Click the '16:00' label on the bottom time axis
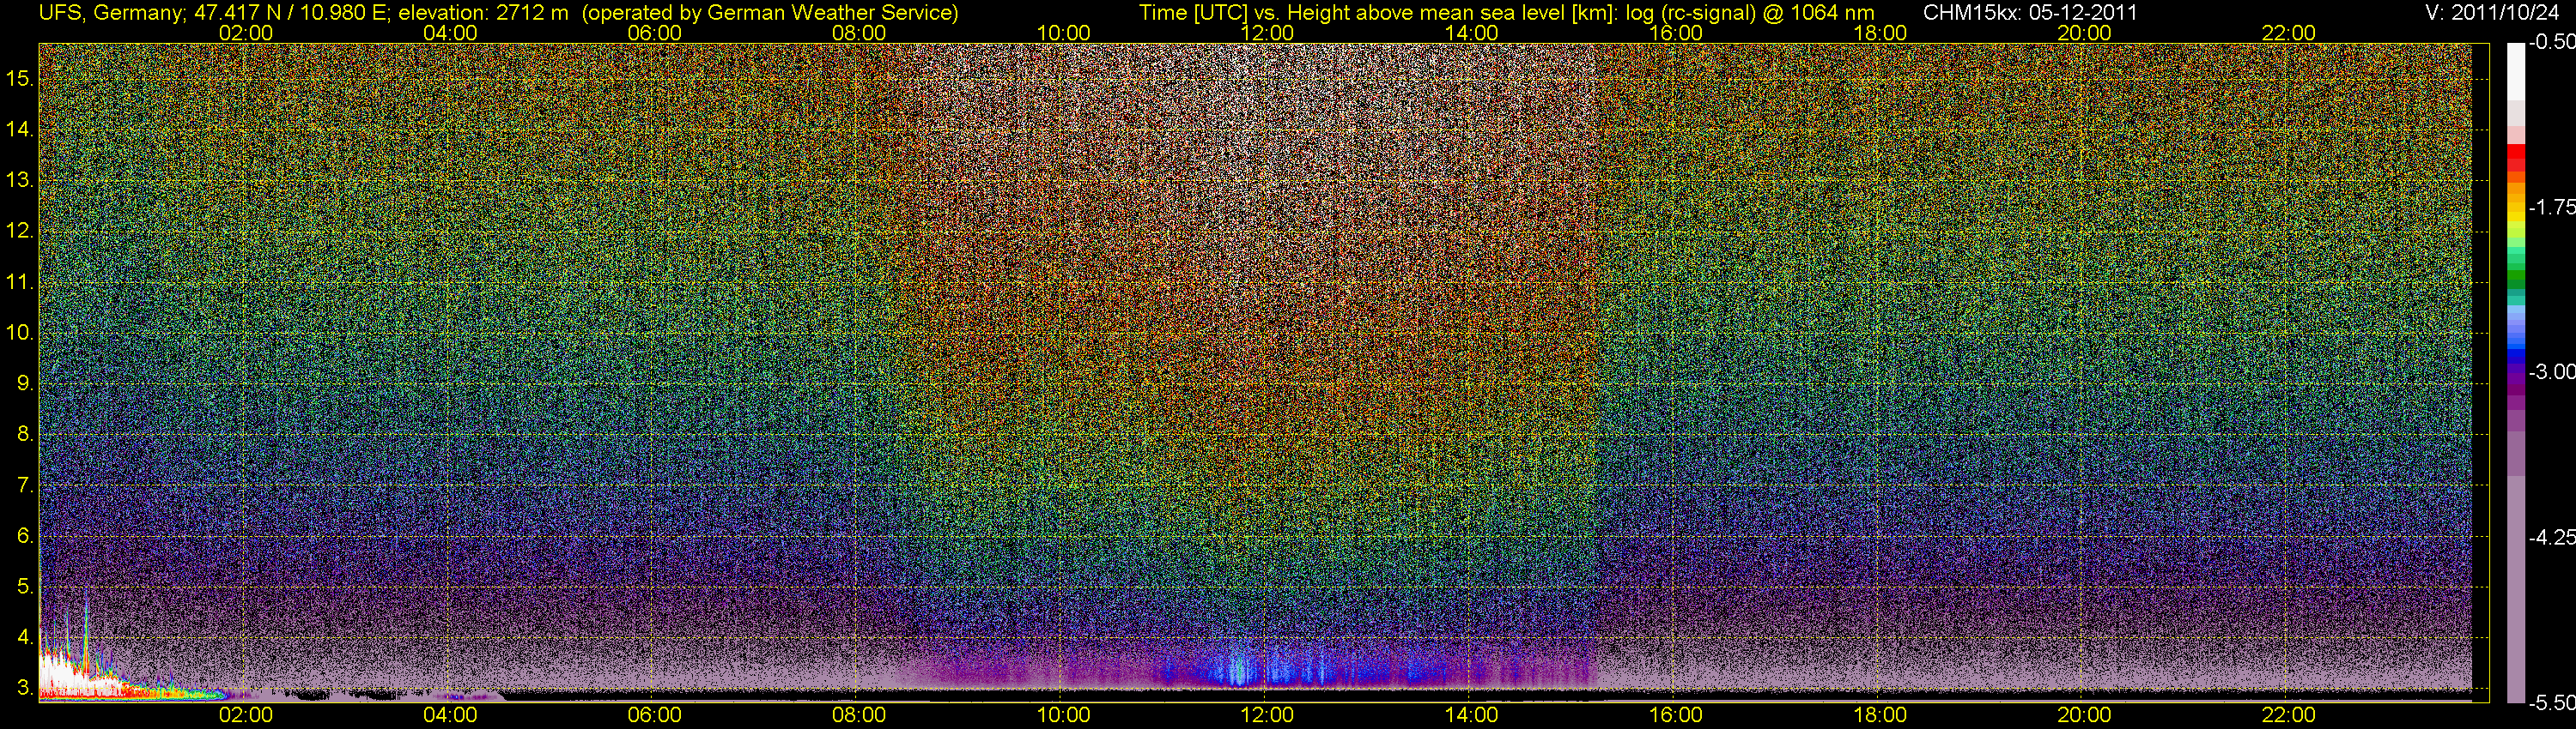Screen dimensions: 2576x729 pos(1676,715)
